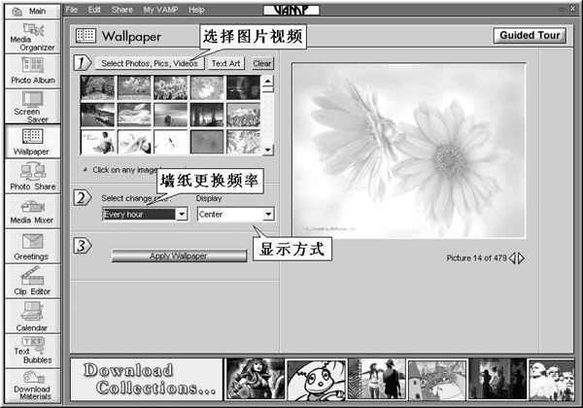Select third thumbnail in the second row
583x408 pixels.
[170, 115]
